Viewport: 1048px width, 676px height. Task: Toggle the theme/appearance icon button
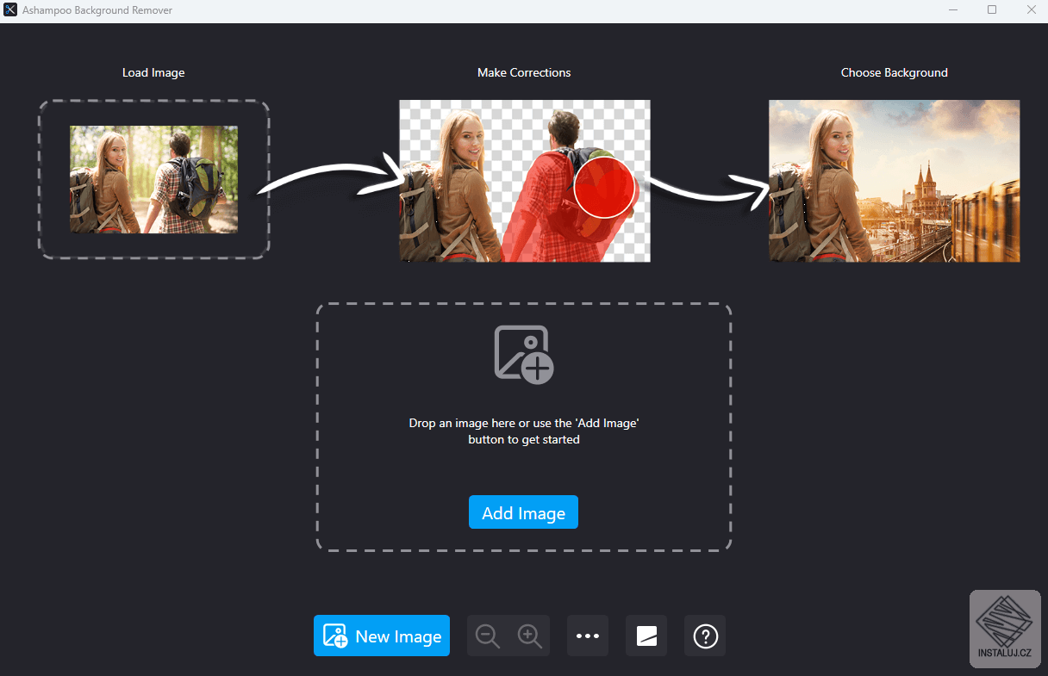tap(646, 636)
